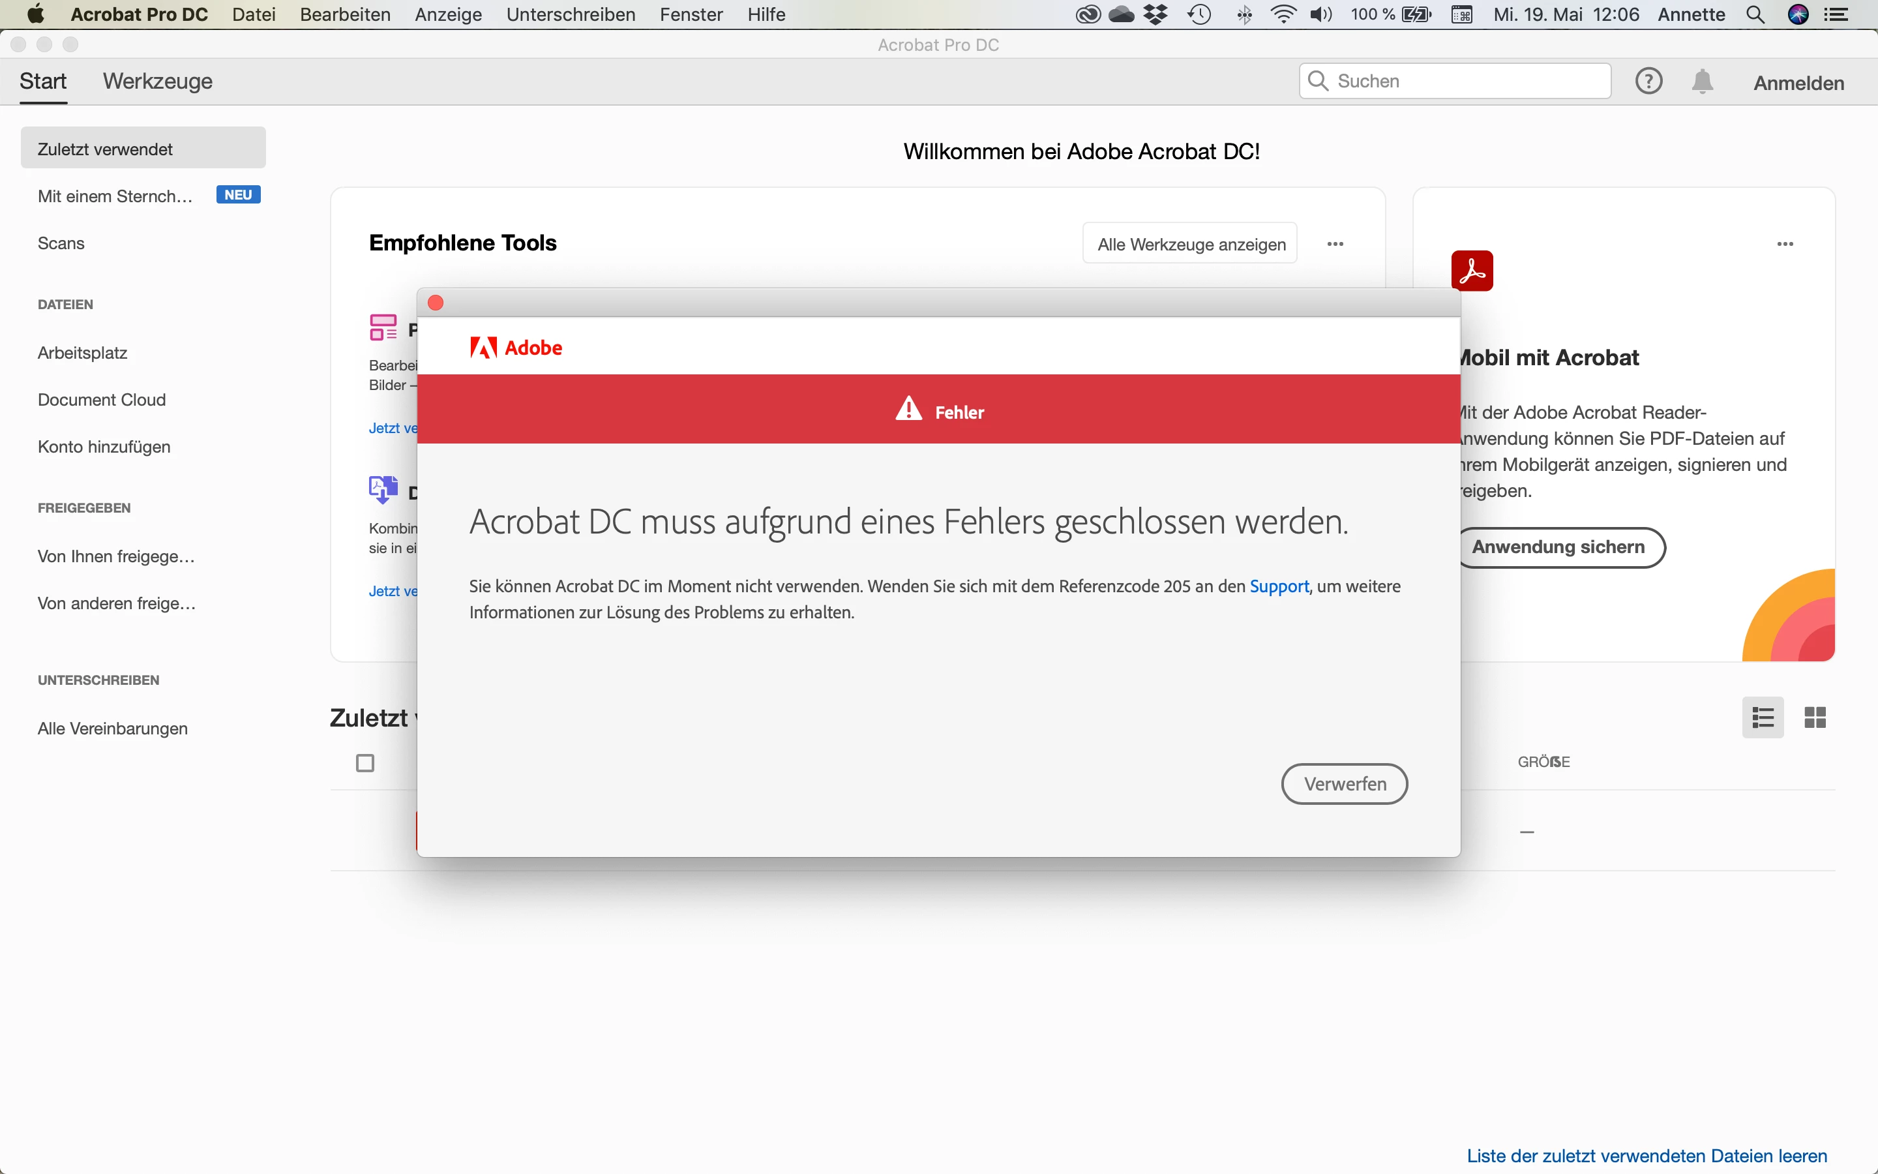Open notifications bell icon
Viewport: 1878px width, 1174px height.
(1702, 82)
